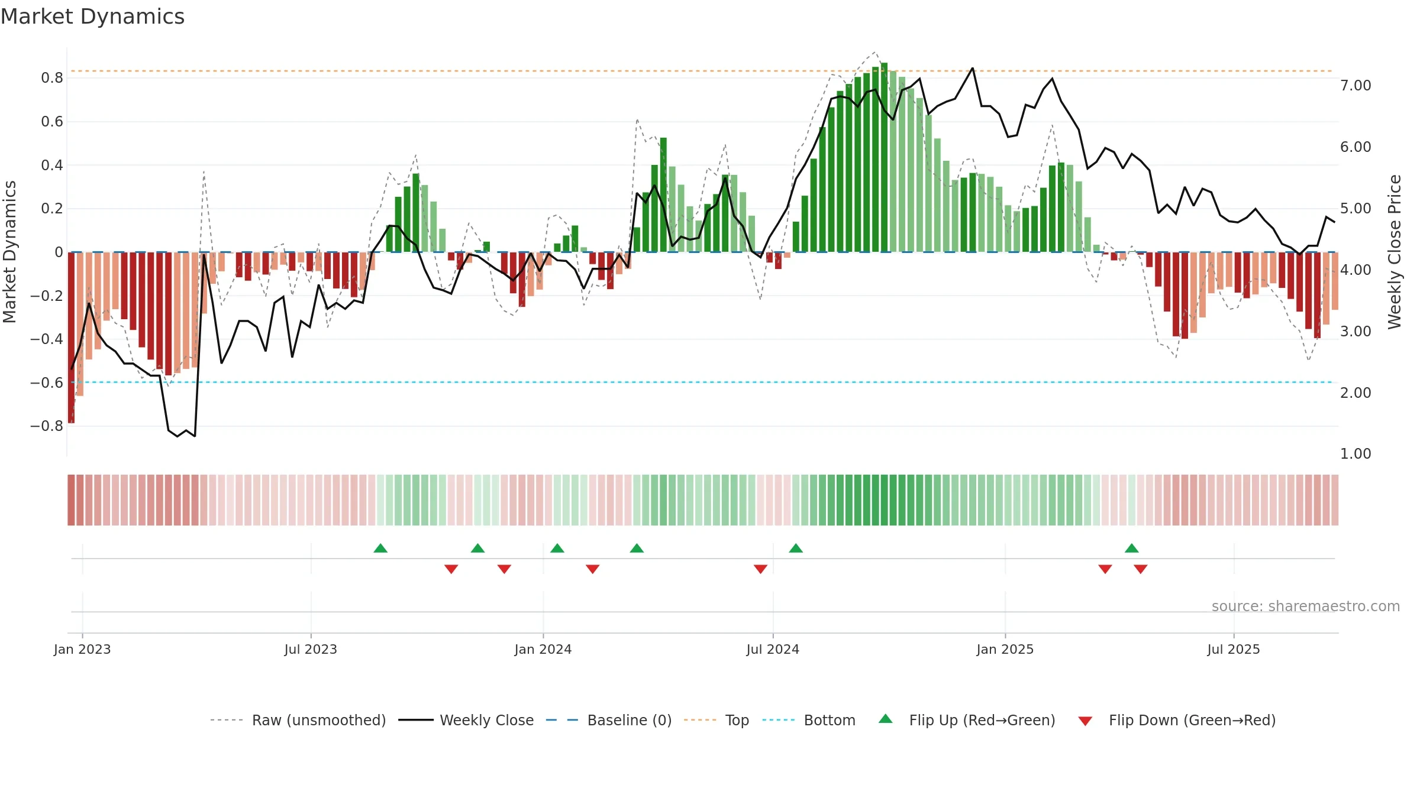The image size is (1420, 798).
Task: Click the −0.4 tick on the left axis
Action: 47,339
